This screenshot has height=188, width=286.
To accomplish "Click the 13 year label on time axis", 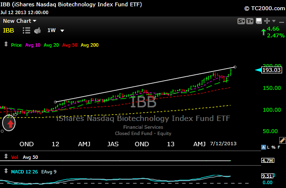I will pos(171,144).
